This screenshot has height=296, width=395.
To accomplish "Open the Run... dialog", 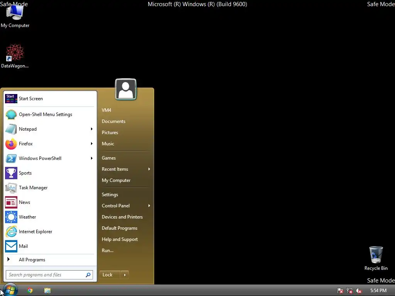I will point(108,251).
